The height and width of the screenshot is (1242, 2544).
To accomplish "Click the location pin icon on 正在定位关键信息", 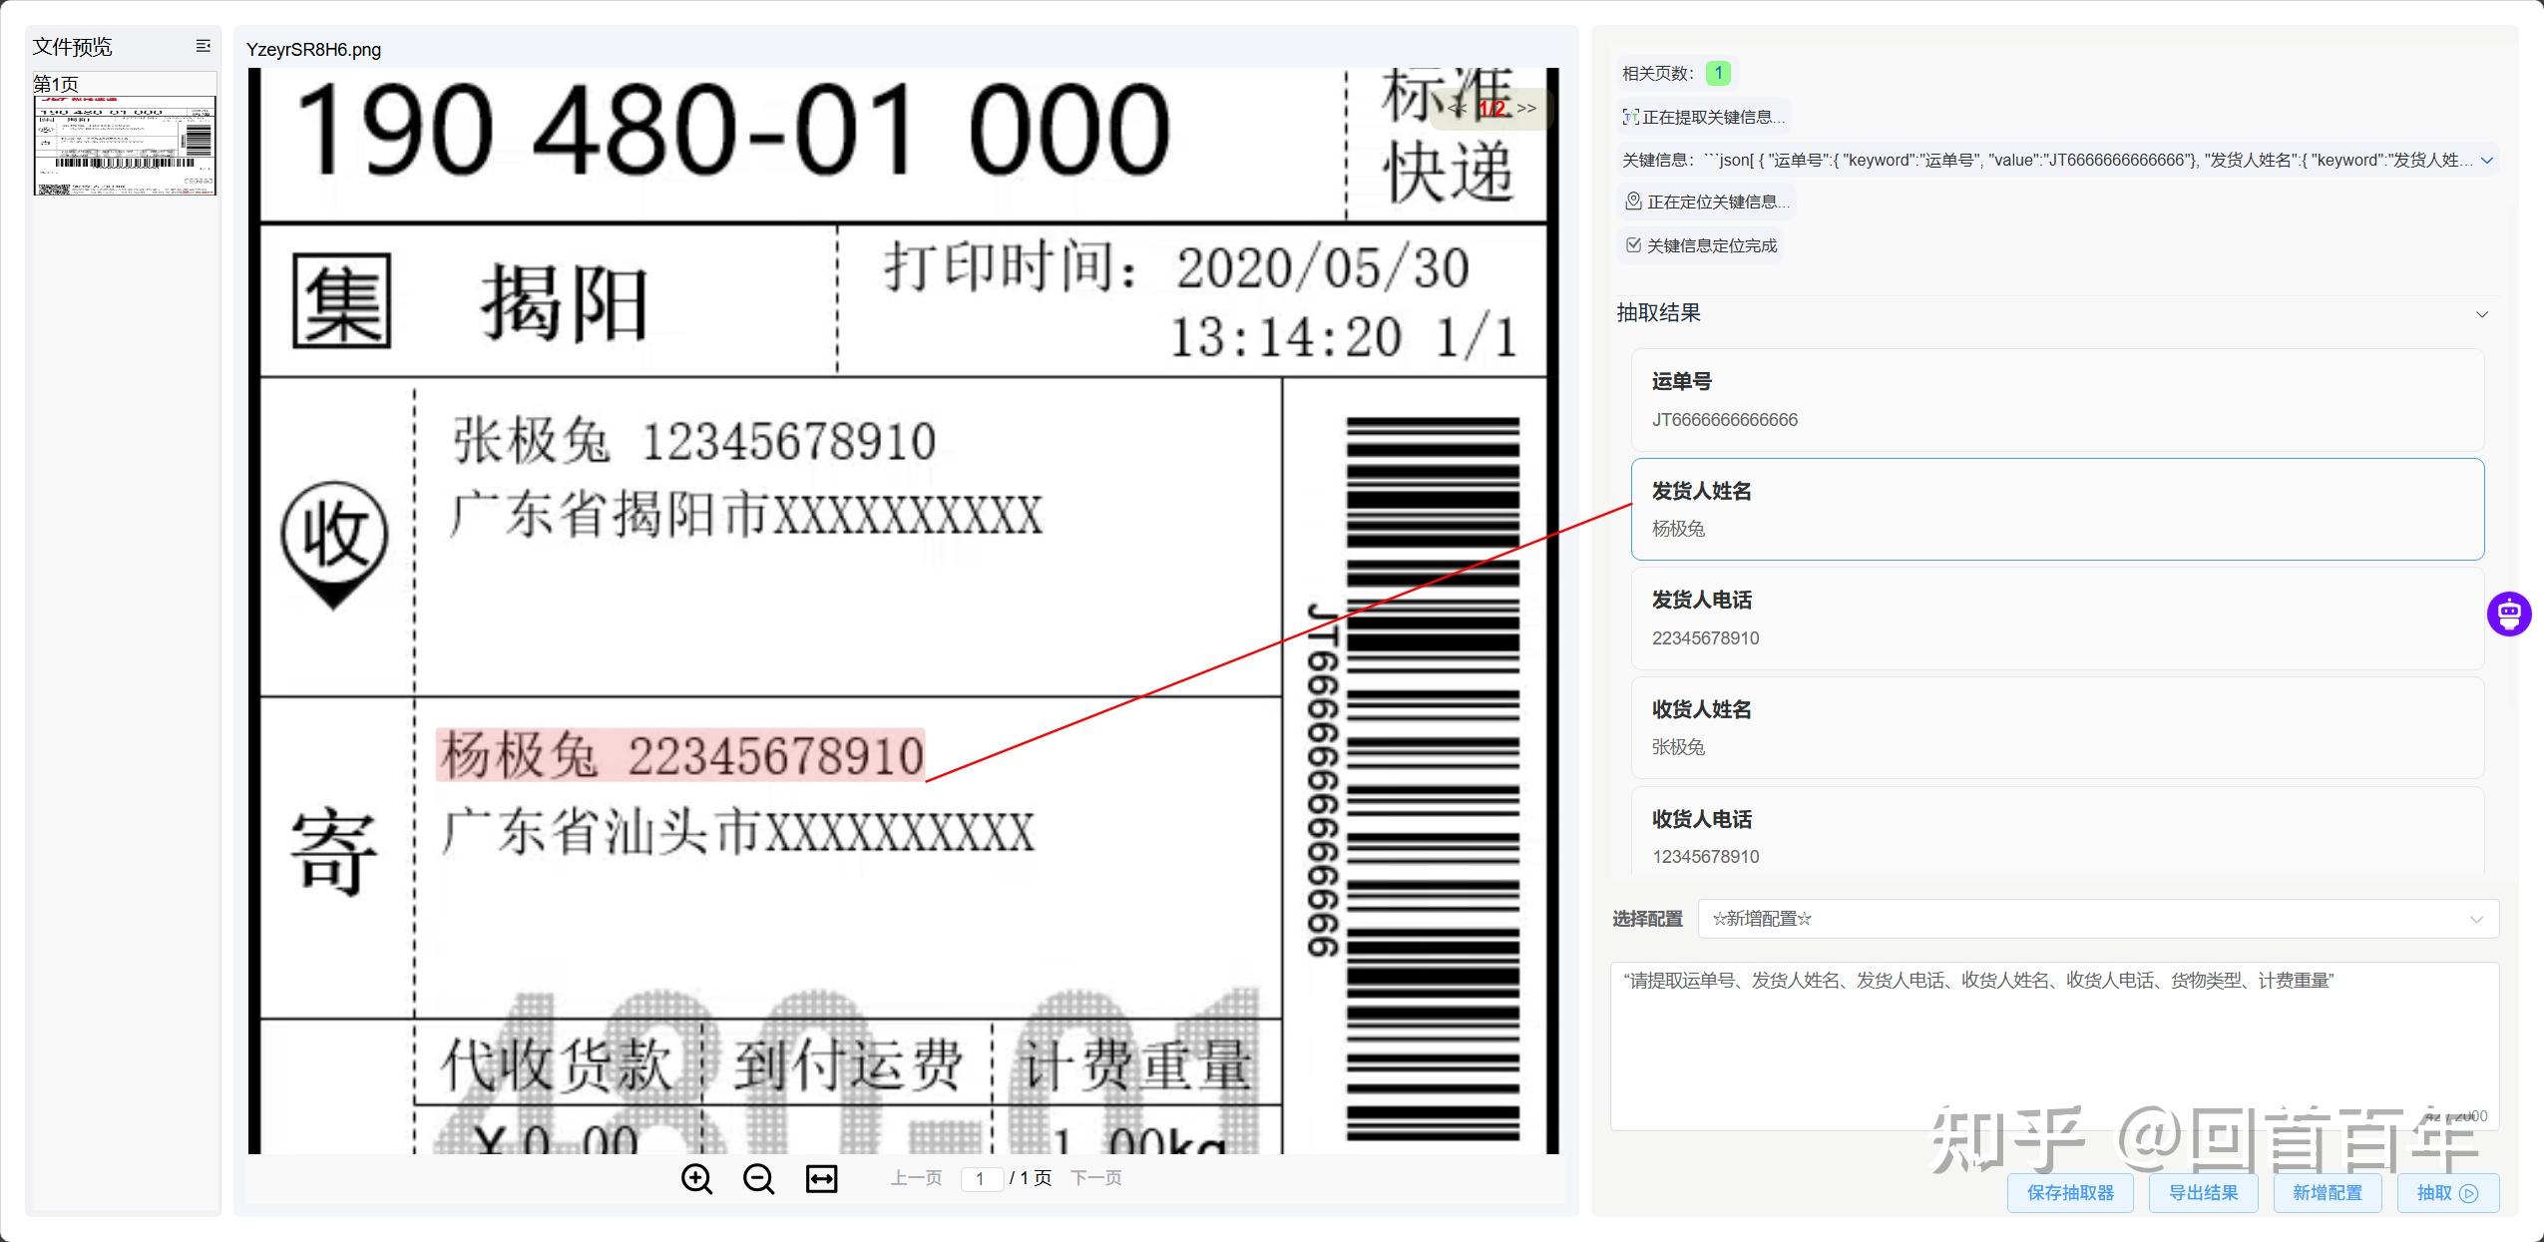I will (1632, 201).
